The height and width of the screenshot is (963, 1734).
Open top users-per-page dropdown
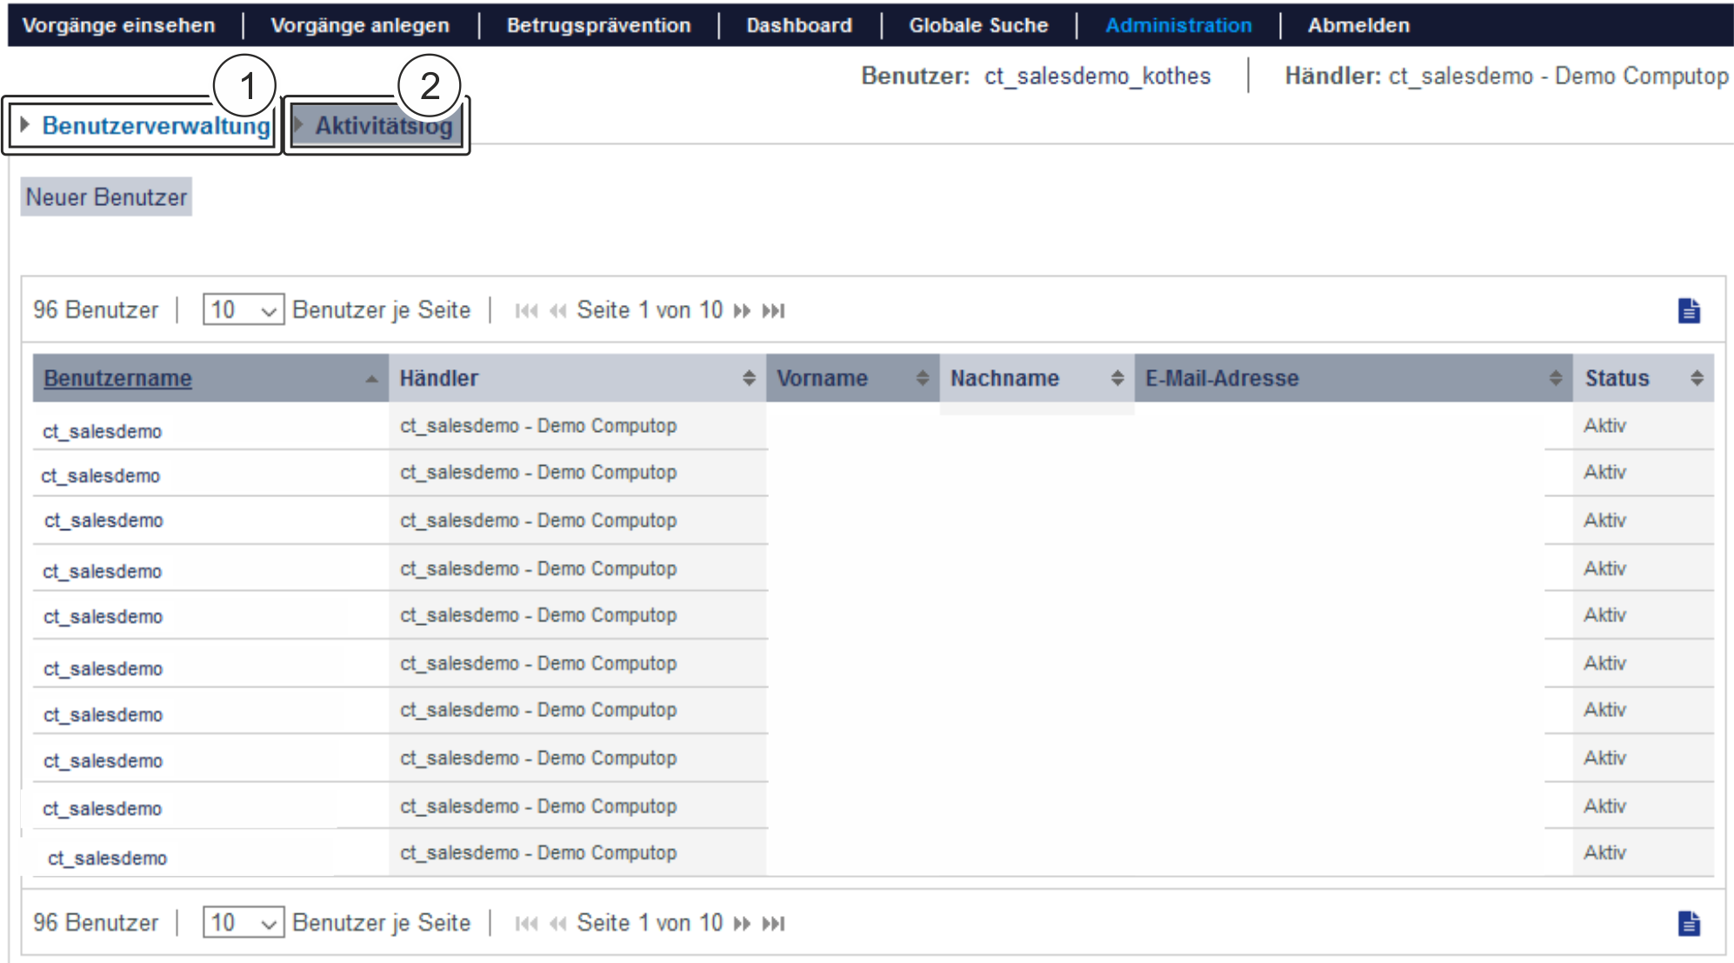(x=243, y=310)
